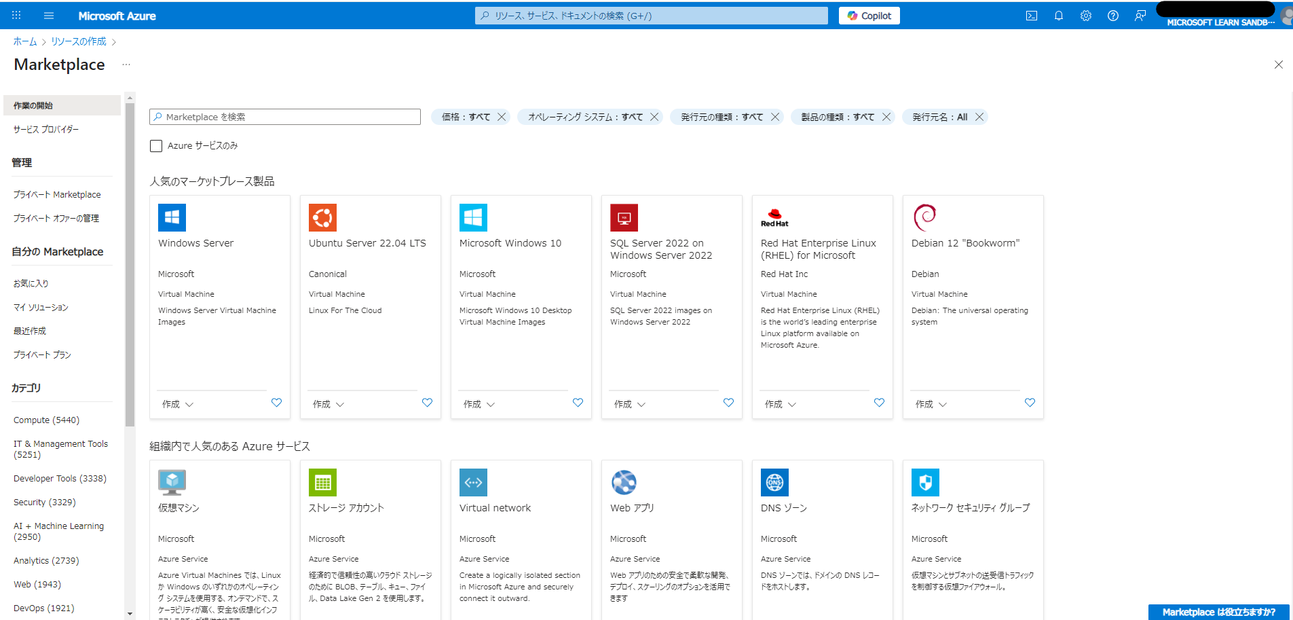Open the 製品の種類 filter

pos(838,117)
